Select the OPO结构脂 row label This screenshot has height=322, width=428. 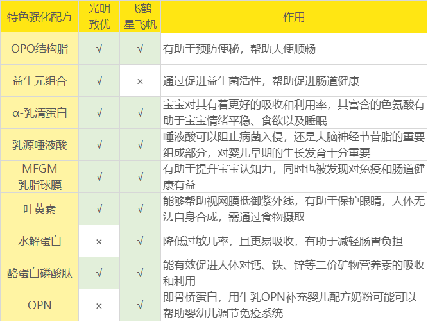(x=40, y=49)
